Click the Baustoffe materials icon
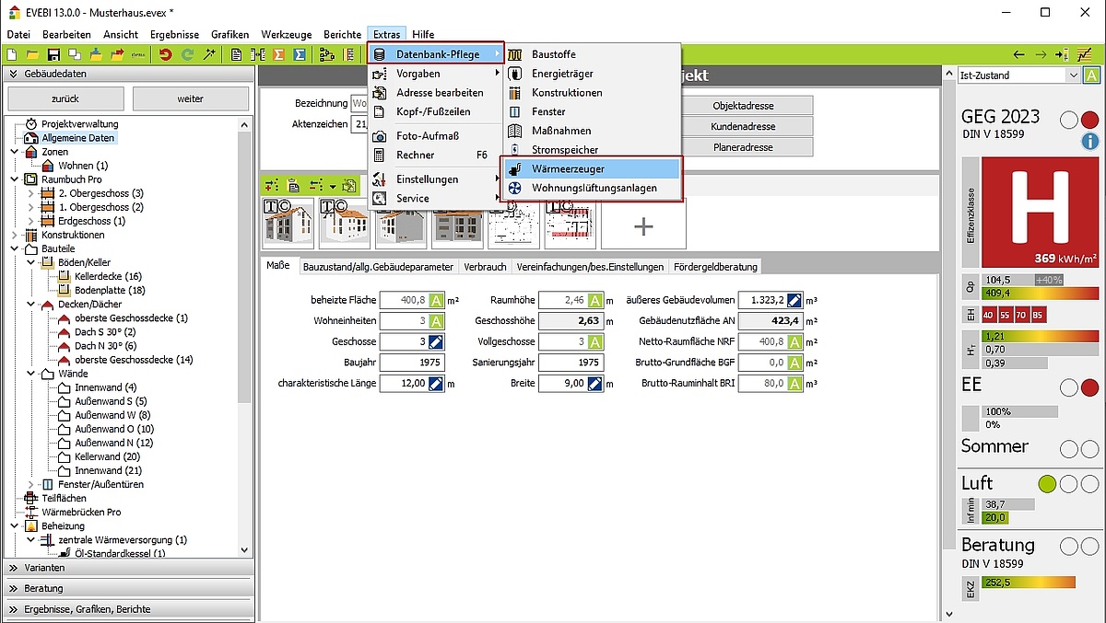This screenshot has height=623, width=1106. click(515, 54)
